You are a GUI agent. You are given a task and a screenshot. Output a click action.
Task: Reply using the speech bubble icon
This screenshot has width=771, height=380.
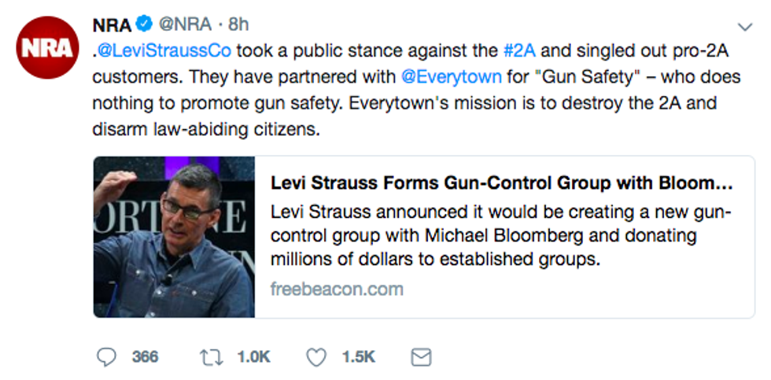106,357
